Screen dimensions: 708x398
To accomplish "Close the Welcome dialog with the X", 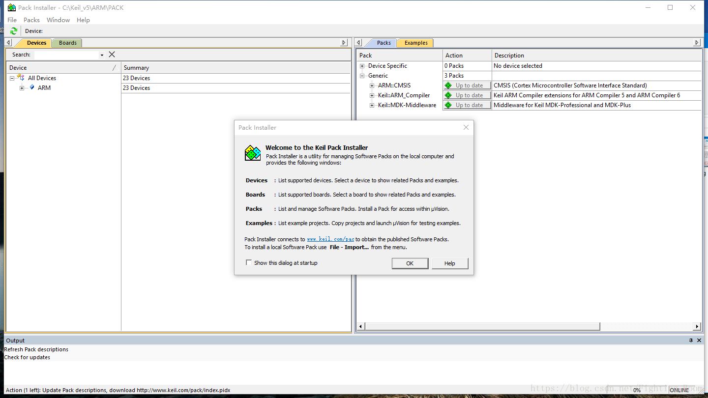I will [466, 127].
